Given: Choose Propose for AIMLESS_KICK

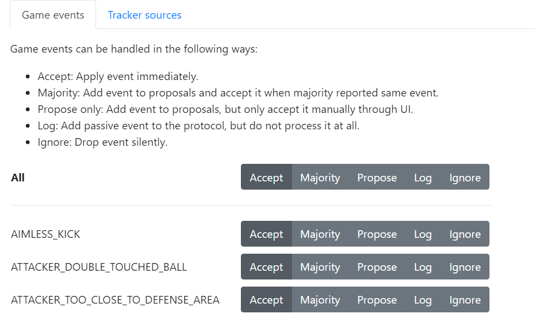Looking at the screenshot, I should pyautogui.click(x=376, y=234).
